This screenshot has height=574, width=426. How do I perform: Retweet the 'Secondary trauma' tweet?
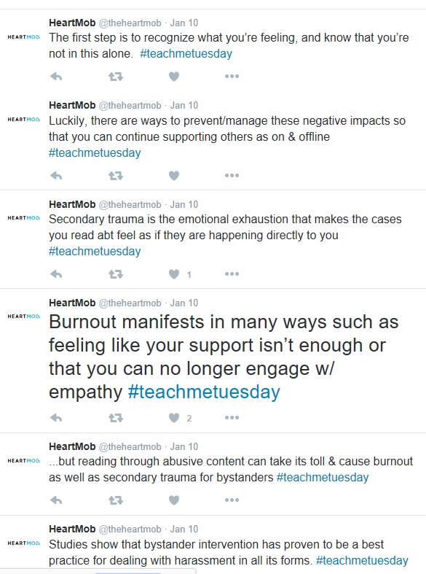click(116, 274)
